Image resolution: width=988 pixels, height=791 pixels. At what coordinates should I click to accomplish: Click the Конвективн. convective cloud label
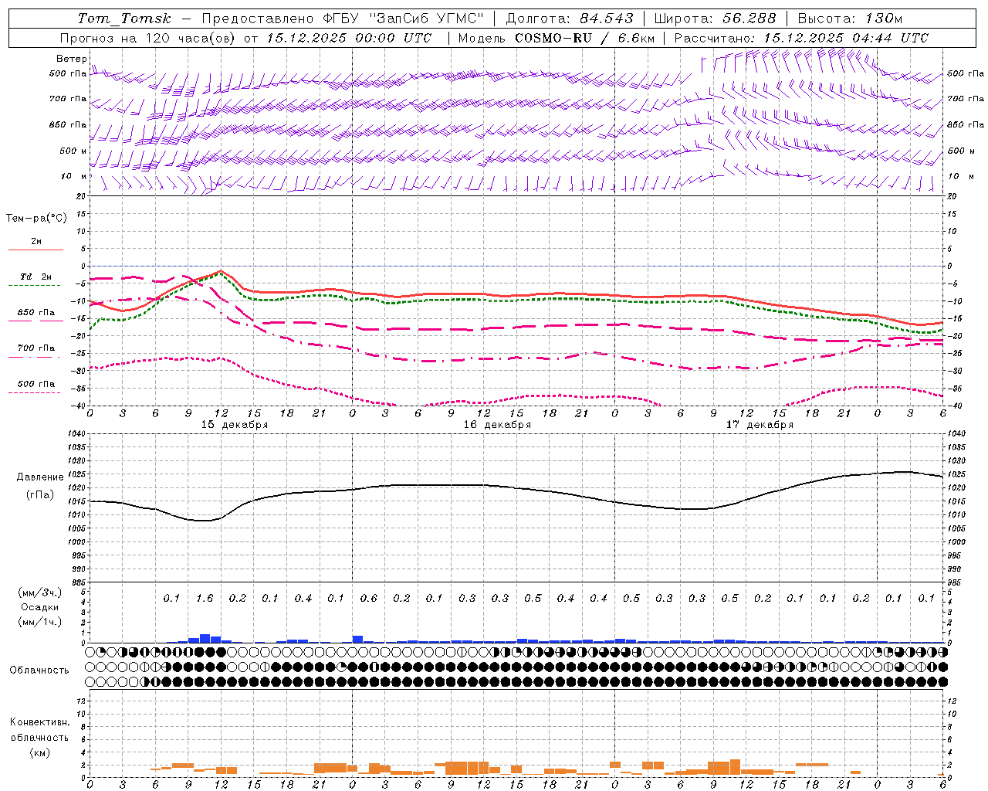click(39, 722)
